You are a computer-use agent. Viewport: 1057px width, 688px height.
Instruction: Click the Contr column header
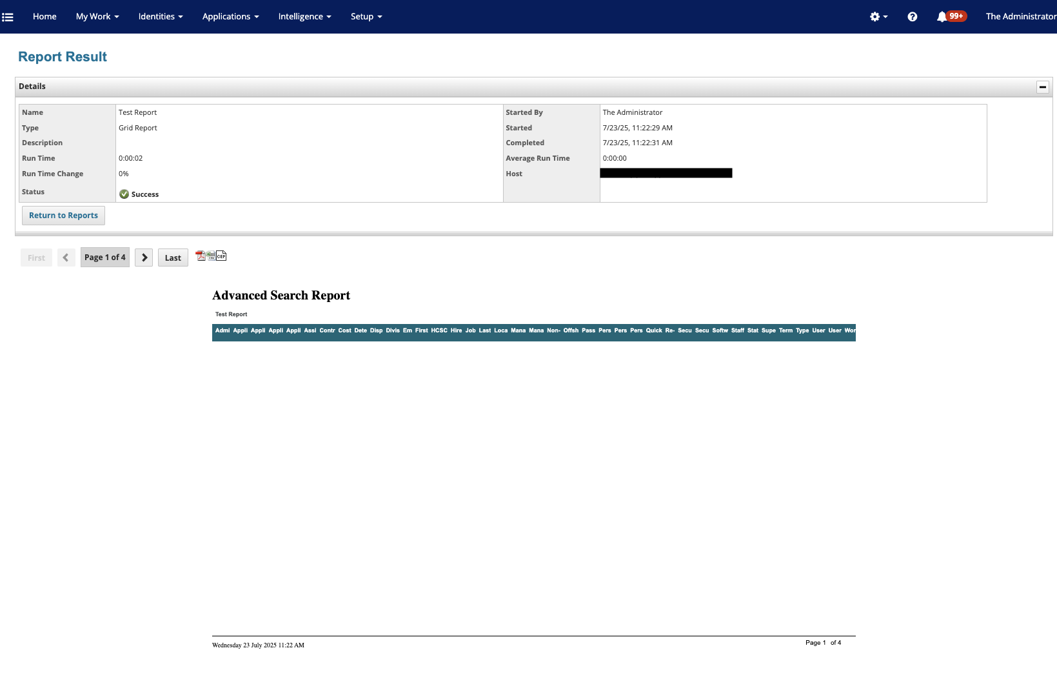coord(328,330)
